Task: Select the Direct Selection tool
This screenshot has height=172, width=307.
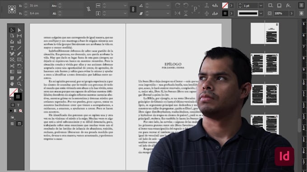Action: pos(19,30)
